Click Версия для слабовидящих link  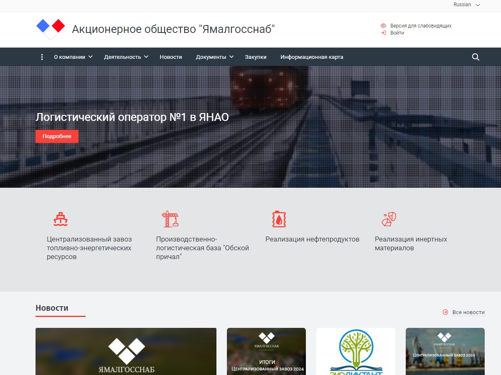tap(421, 26)
